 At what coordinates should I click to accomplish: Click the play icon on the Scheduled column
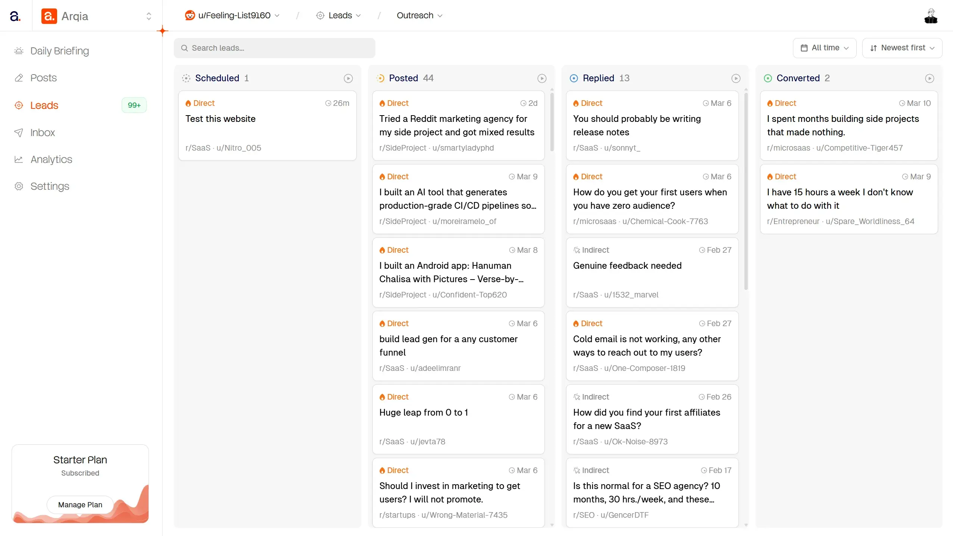[x=348, y=78]
